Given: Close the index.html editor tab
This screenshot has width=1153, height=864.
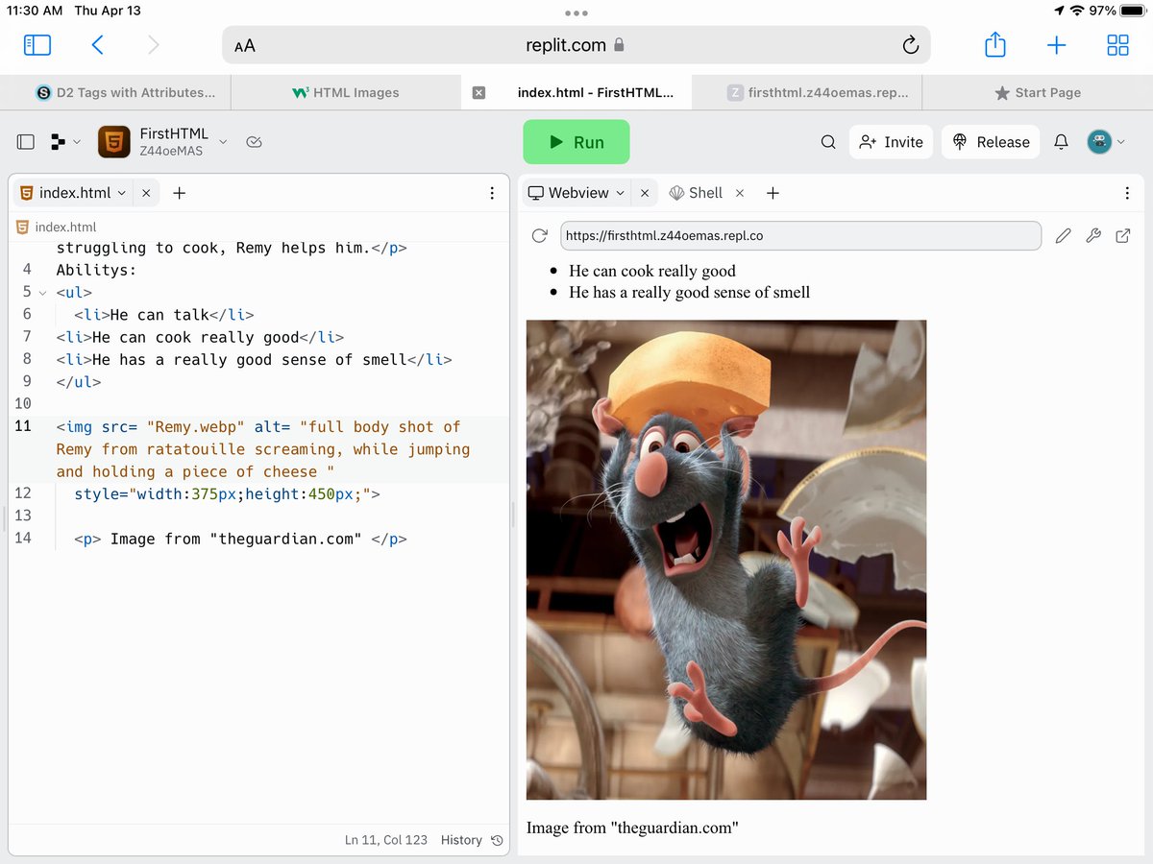Looking at the screenshot, I should click(x=146, y=193).
